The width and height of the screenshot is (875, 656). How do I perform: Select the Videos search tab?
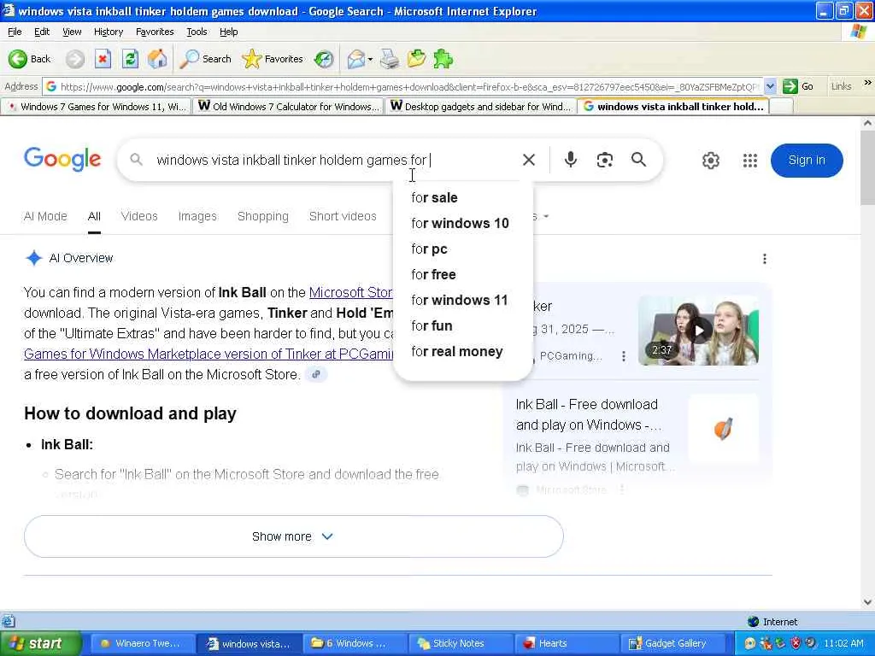coord(139,216)
